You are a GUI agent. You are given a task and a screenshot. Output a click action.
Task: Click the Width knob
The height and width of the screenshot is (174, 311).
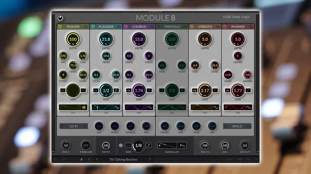(x=205, y=146)
